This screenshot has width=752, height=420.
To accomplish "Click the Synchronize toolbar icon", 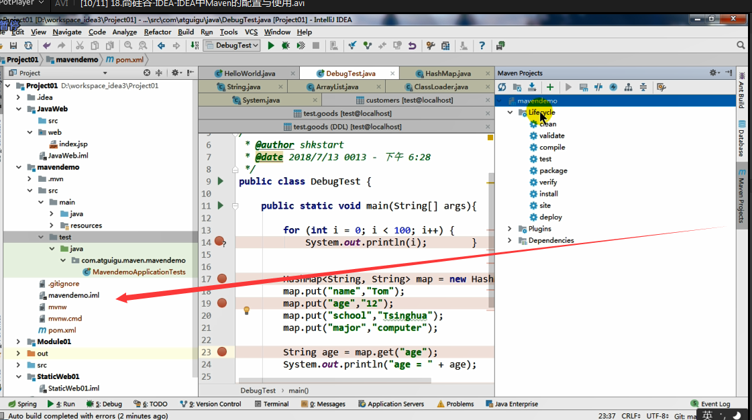I will pyautogui.click(x=28, y=46).
